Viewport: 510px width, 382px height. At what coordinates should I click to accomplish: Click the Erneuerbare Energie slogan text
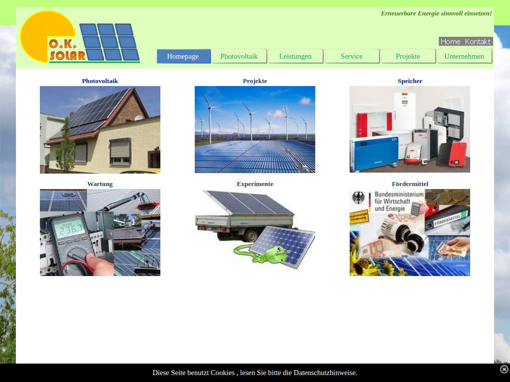tap(436, 13)
